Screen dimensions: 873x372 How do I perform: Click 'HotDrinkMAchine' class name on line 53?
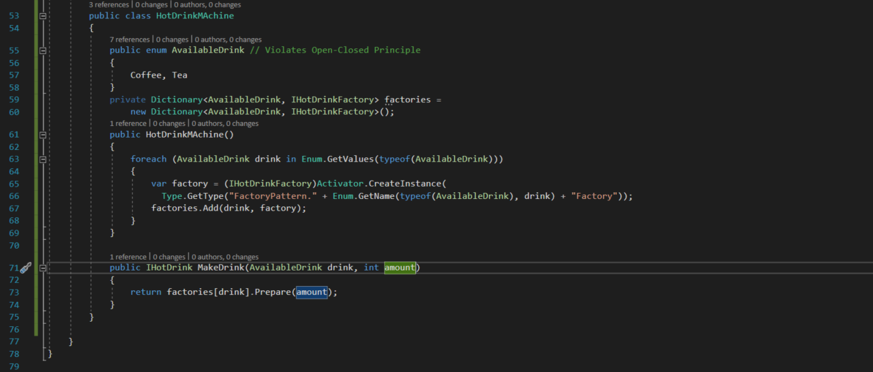click(195, 16)
